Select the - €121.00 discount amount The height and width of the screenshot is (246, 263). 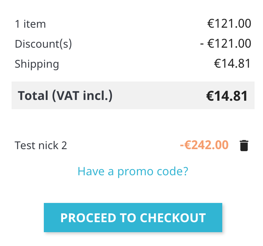(x=226, y=44)
